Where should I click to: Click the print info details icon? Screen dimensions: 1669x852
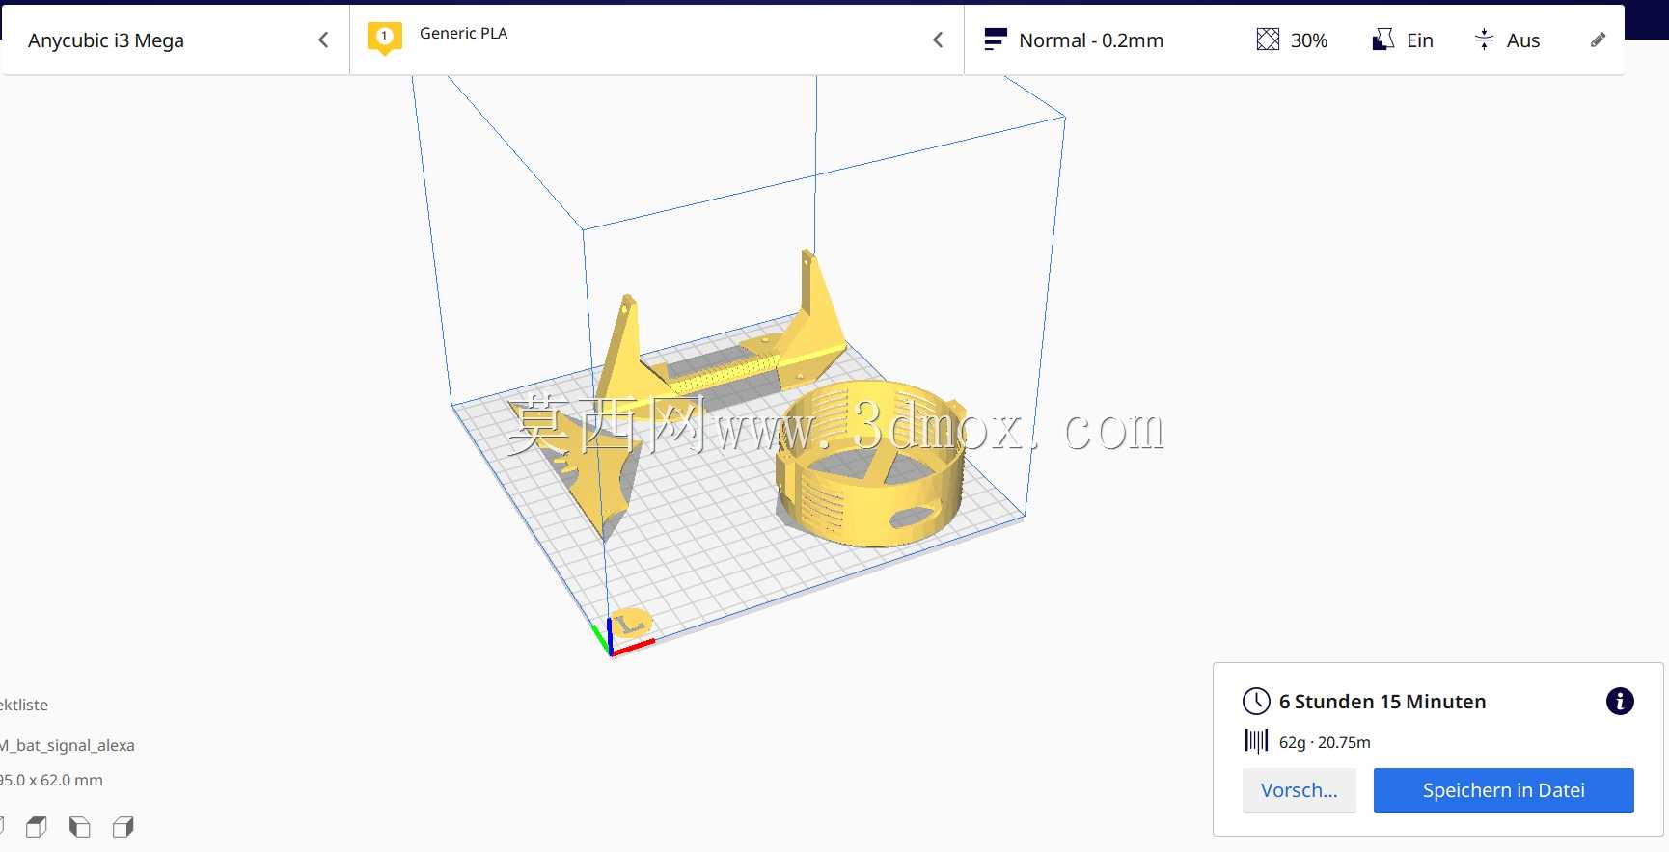(1619, 702)
